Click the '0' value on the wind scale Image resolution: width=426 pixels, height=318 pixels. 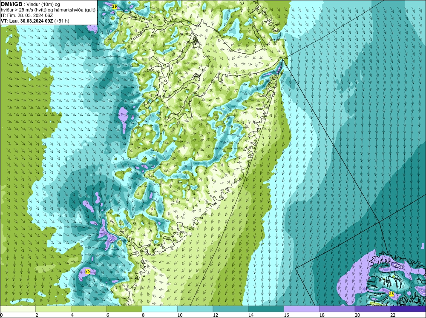click(1, 315)
